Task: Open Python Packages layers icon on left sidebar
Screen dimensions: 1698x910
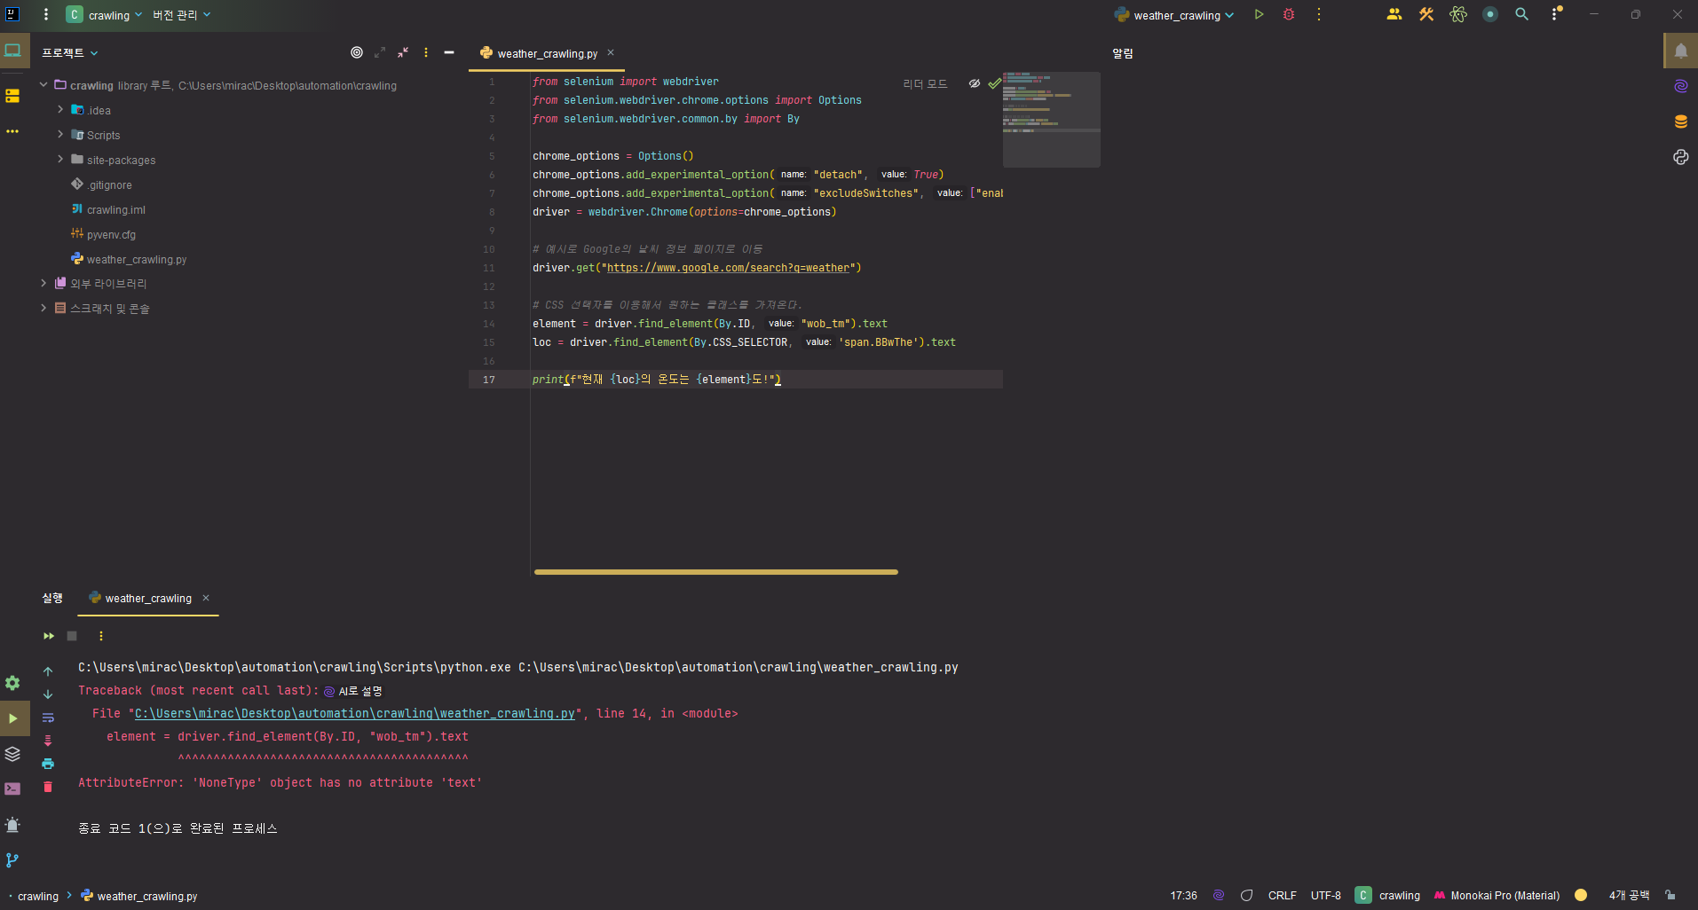Action: (x=12, y=754)
